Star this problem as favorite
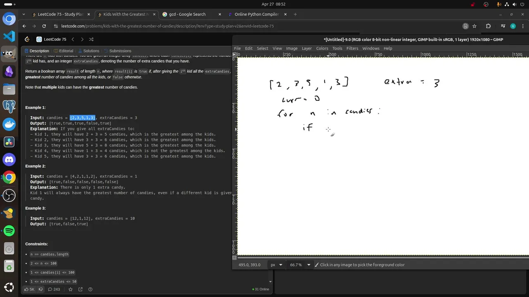The image size is (529, 297). coord(71,289)
